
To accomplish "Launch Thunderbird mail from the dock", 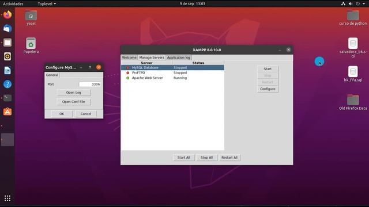I will coord(7,28).
